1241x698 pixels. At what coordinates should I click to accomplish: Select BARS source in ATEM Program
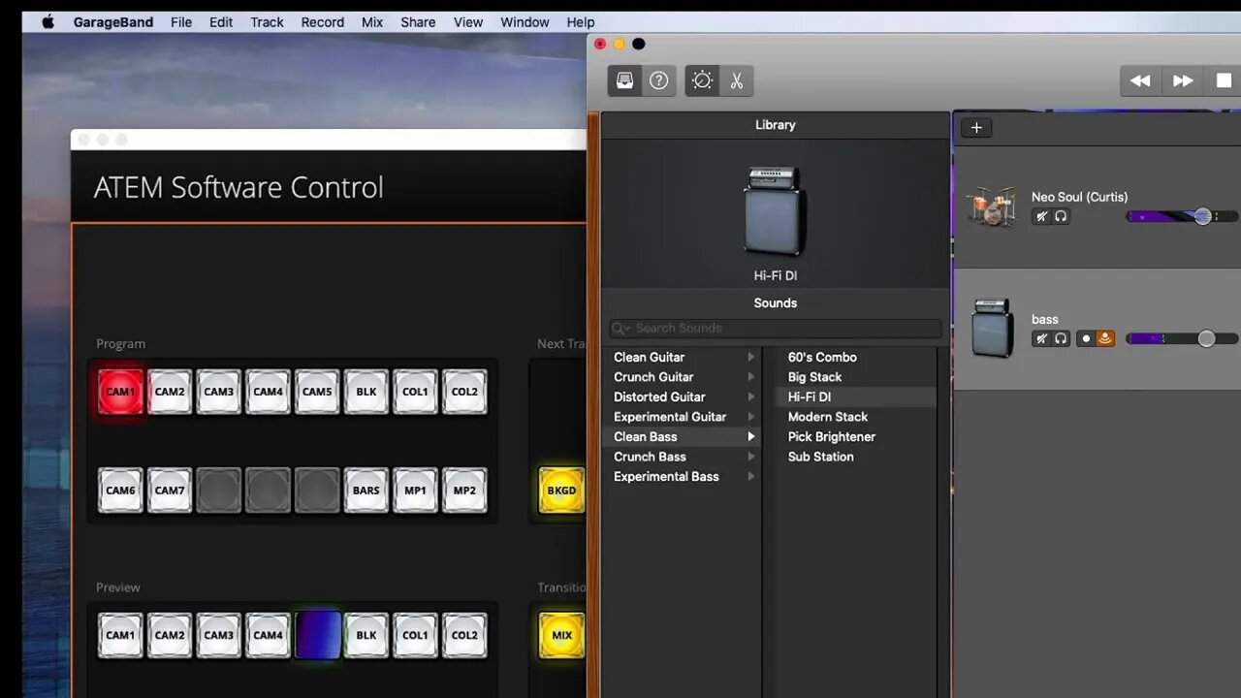(x=366, y=491)
